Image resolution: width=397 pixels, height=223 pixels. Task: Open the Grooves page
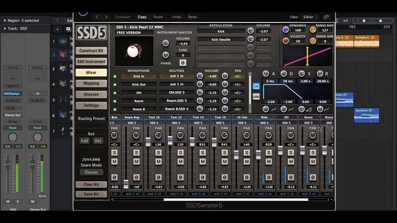coord(91,94)
